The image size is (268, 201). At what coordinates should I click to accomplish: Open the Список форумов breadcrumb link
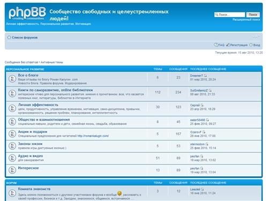[25, 38]
